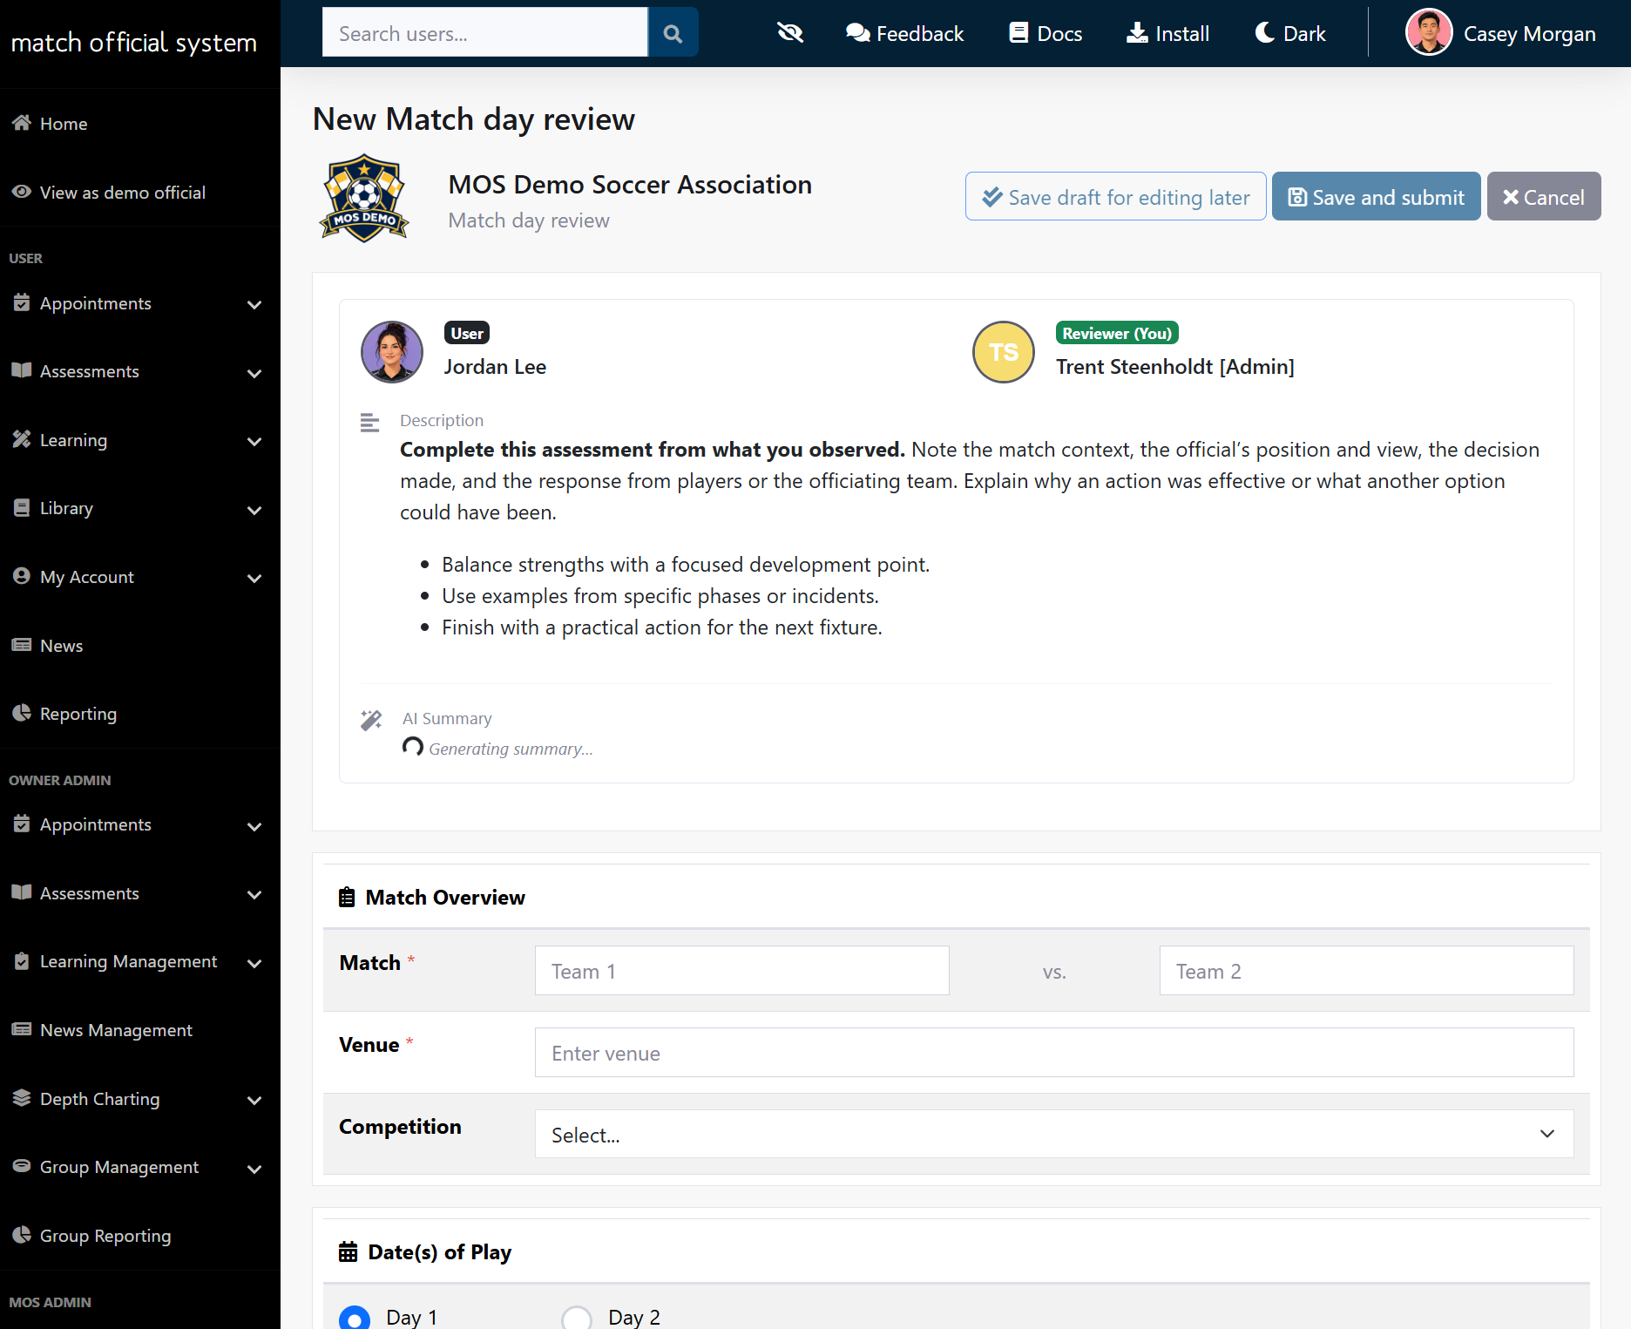Click the TS reviewer avatar circle
This screenshot has width=1631, height=1329.
(1004, 352)
